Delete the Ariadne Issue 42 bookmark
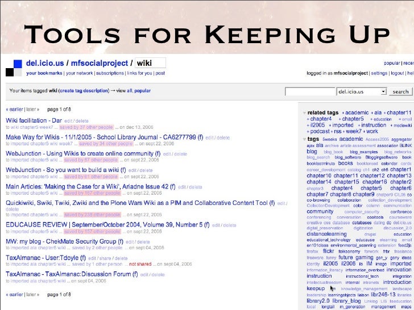 coord(196,187)
